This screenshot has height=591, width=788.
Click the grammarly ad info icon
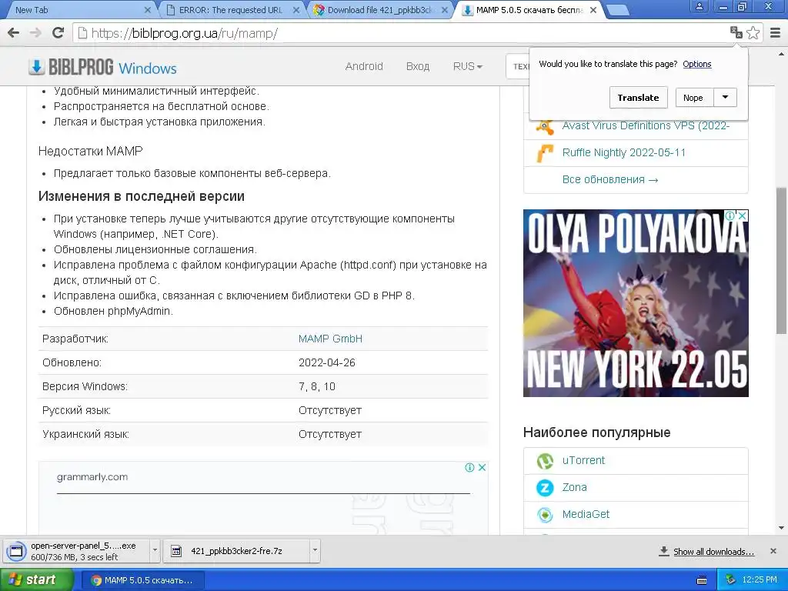tap(470, 467)
